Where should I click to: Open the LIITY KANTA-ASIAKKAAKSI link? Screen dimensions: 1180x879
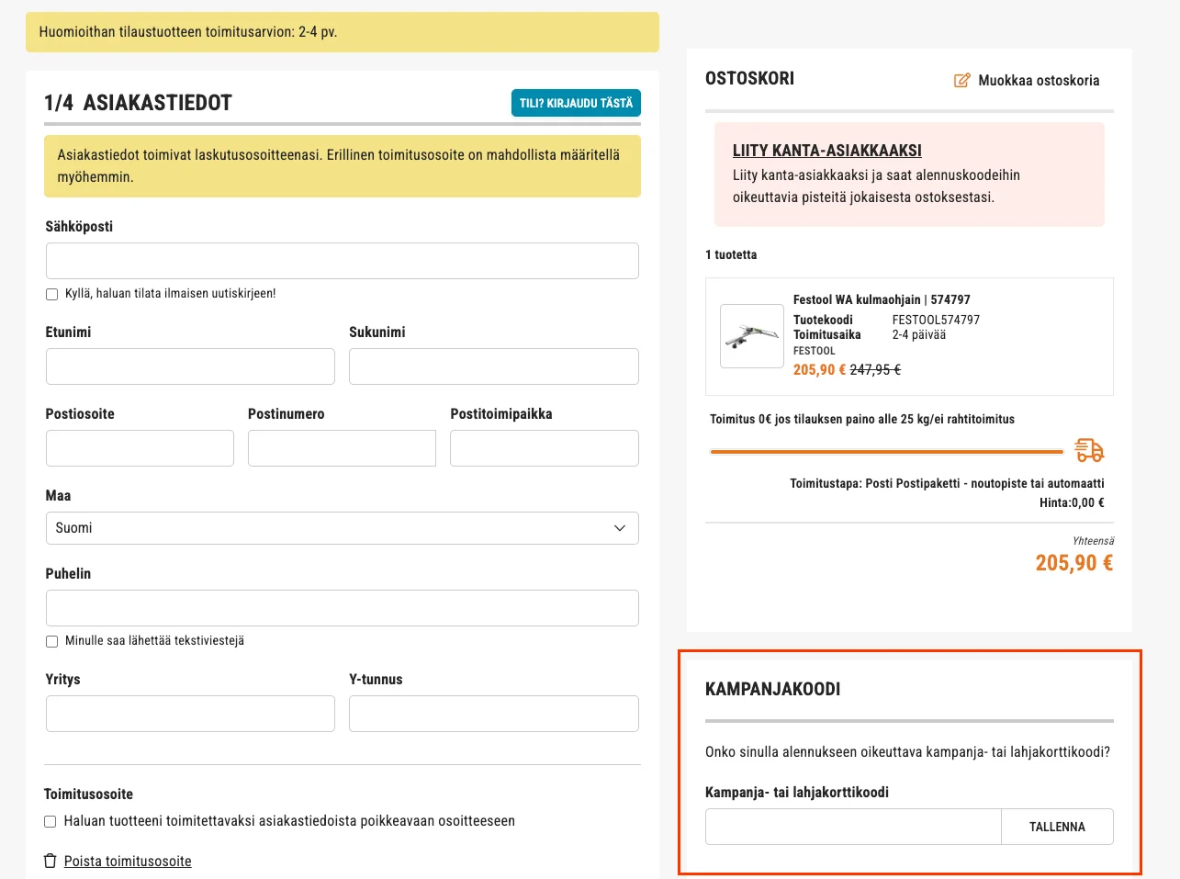(827, 151)
